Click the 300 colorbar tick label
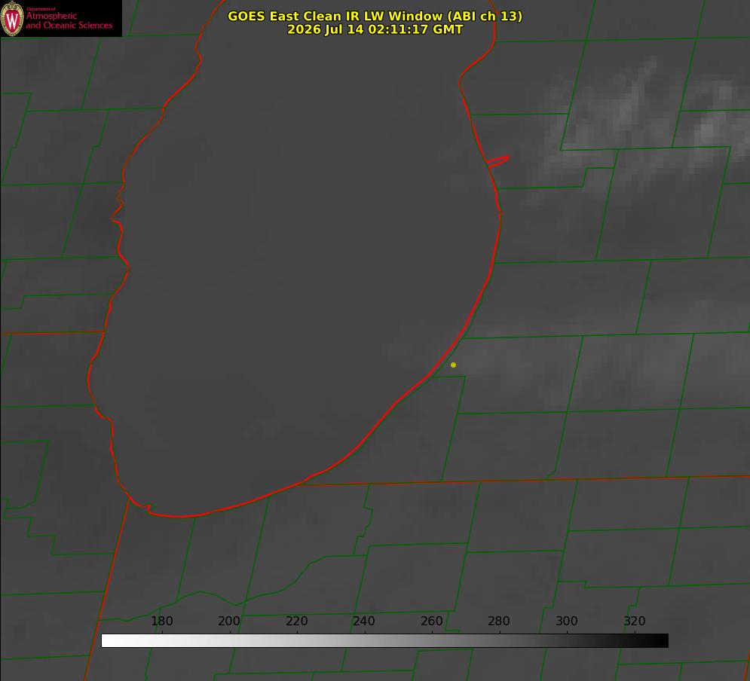This screenshot has height=681, width=750. [567, 621]
